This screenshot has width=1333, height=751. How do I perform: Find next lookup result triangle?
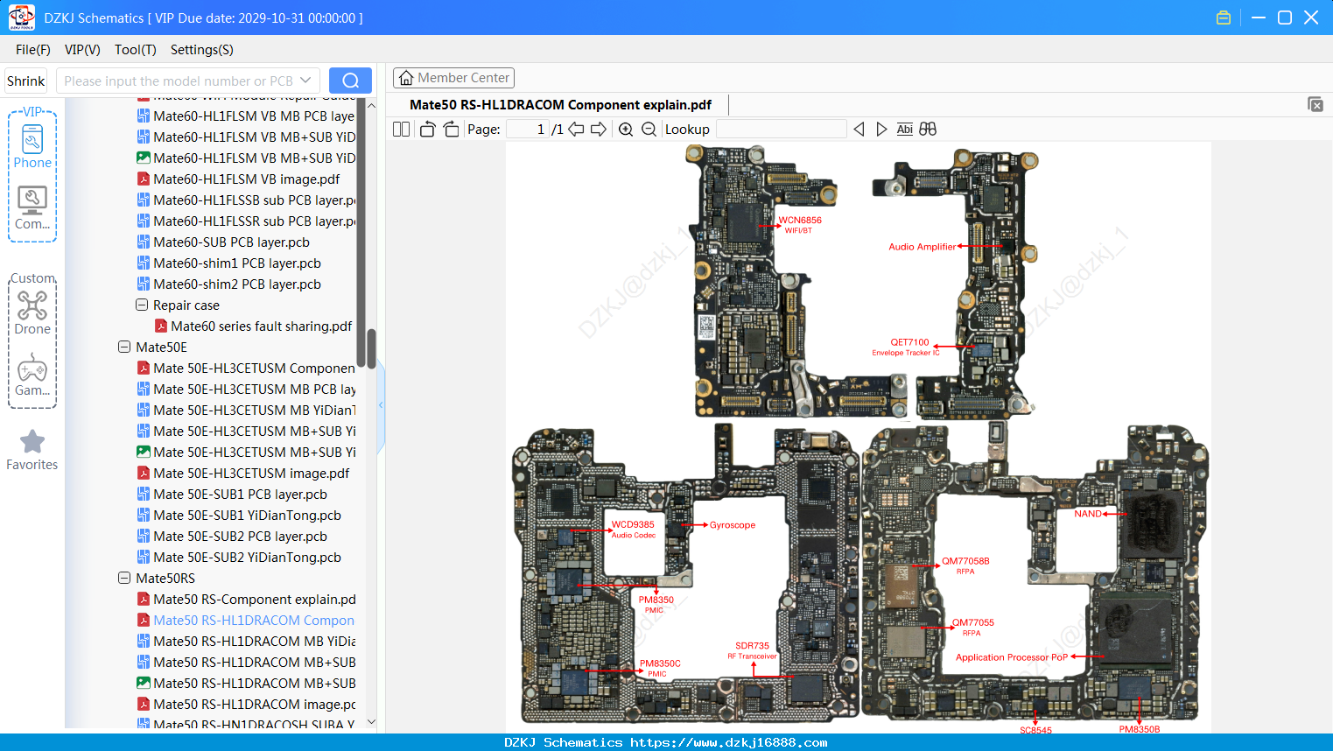click(881, 130)
